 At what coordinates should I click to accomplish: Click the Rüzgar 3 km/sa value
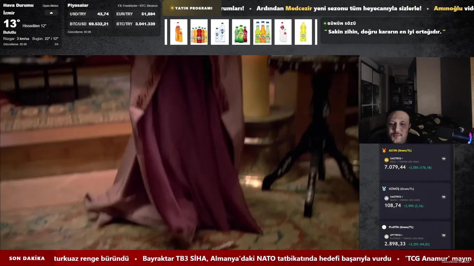coord(16,39)
